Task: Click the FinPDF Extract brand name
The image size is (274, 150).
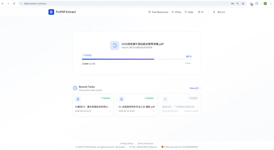Action: point(66,12)
